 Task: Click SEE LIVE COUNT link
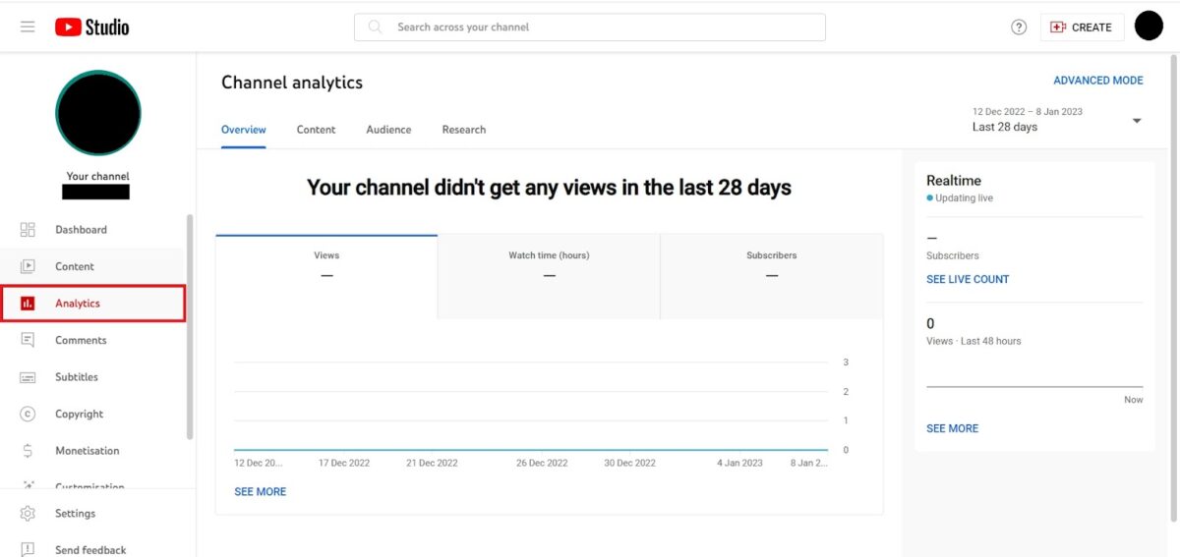click(968, 280)
